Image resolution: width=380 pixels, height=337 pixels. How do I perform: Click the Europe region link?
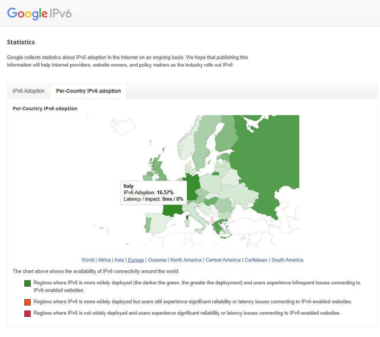coord(136,260)
